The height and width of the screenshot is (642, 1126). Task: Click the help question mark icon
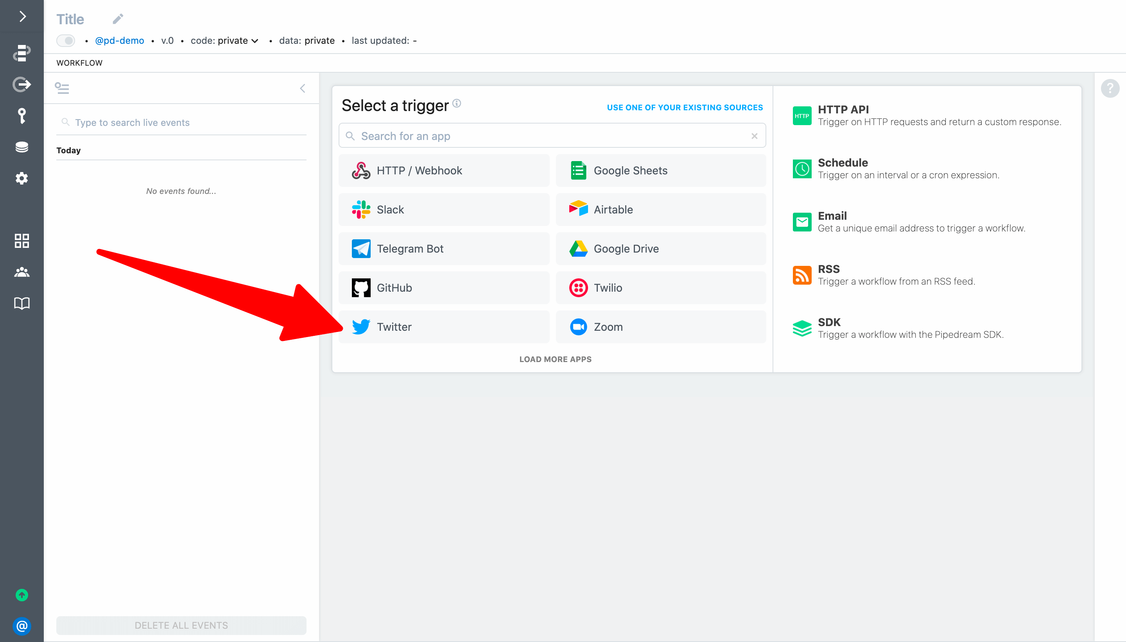(x=1110, y=88)
